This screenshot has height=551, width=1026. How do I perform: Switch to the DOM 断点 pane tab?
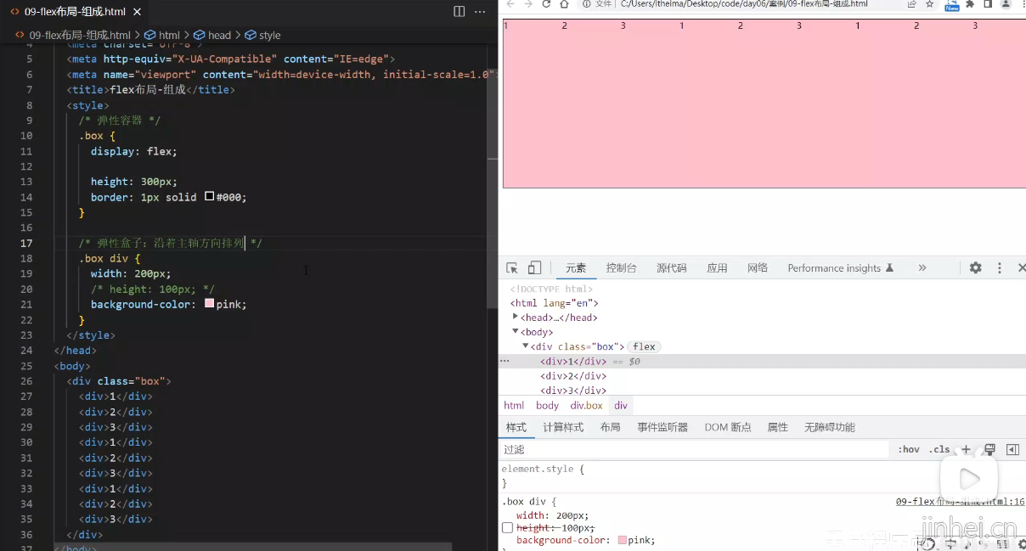click(x=728, y=427)
